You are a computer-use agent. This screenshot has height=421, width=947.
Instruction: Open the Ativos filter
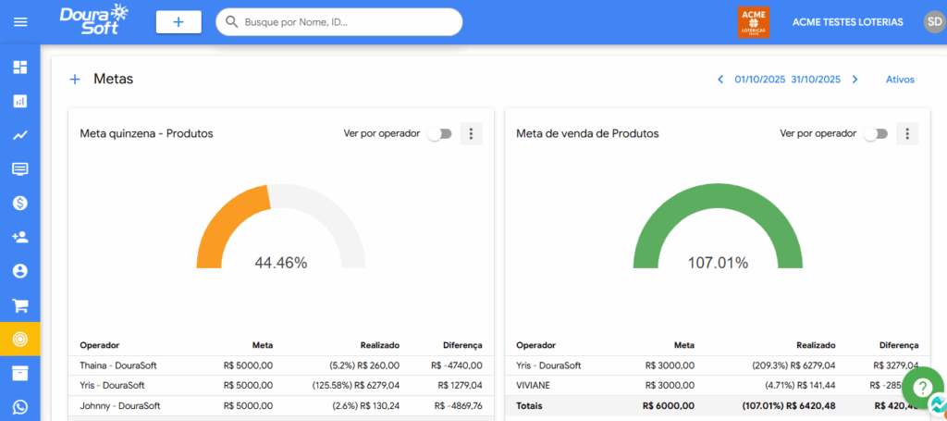(x=900, y=80)
